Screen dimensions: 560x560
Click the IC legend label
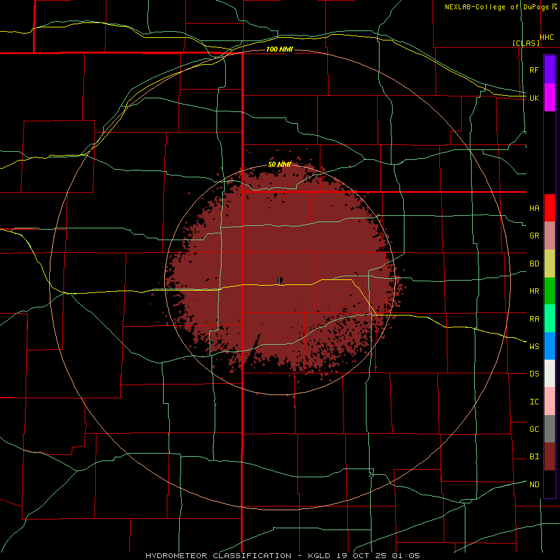pos(534,402)
